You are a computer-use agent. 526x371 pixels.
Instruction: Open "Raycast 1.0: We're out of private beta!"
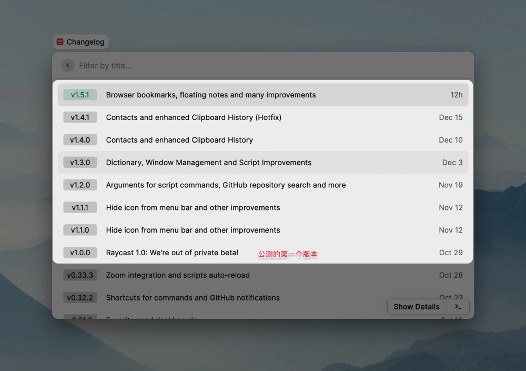[x=172, y=252]
